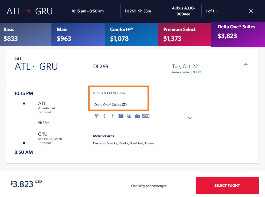Select the Delta One Suites $3,823 tab
The height and width of the screenshot is (197, 265).
(238, 34)
